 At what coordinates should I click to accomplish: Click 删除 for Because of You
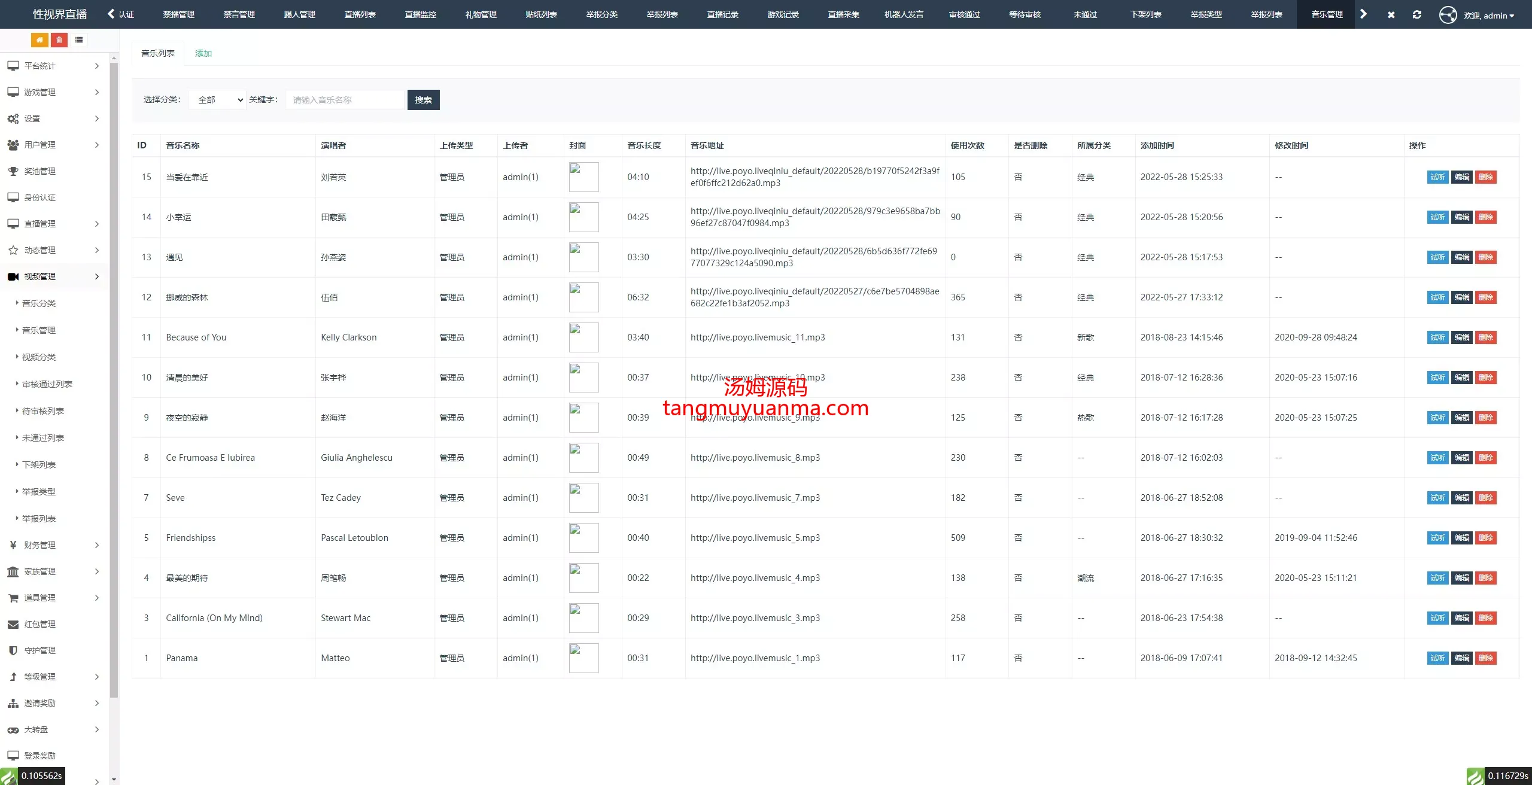(1485, 337)
